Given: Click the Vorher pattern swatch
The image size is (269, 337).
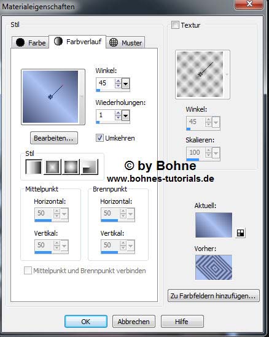Looking at the screenshot, I should tap(214, 268).
